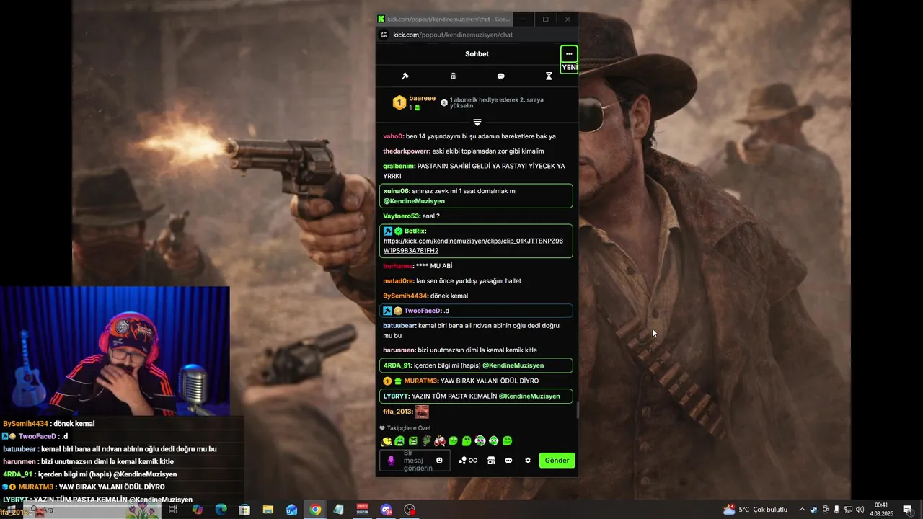The width and height of the screenshot is (923, 519).
Task: Click the purple microphone icon in message box
Action: click(392, 460)
